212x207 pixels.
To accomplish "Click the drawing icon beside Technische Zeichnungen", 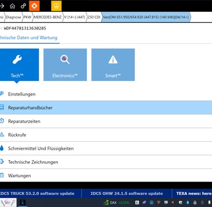I will 2,162.
